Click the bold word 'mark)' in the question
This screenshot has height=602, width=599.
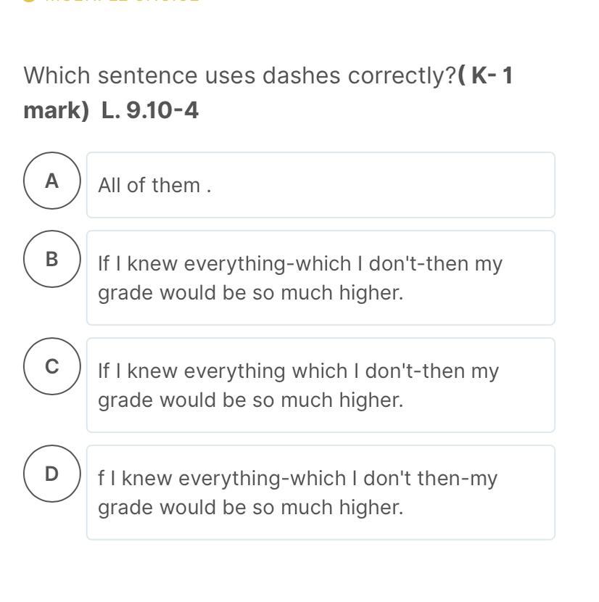click(56, 110)
